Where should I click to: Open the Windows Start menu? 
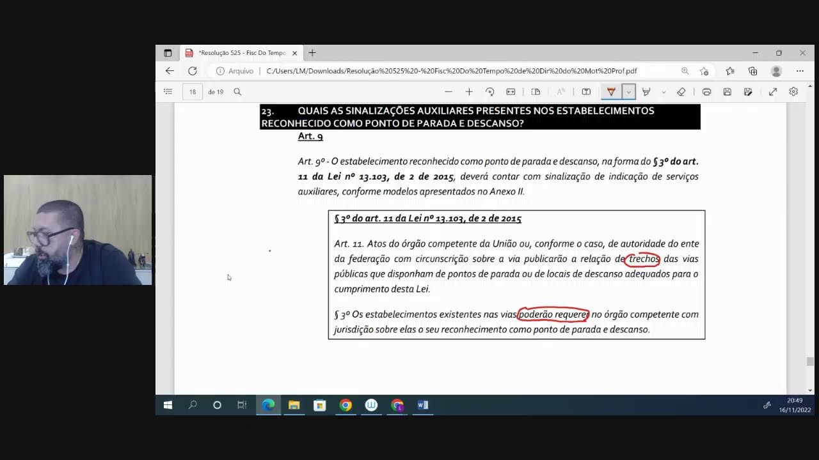pos(168,405)
